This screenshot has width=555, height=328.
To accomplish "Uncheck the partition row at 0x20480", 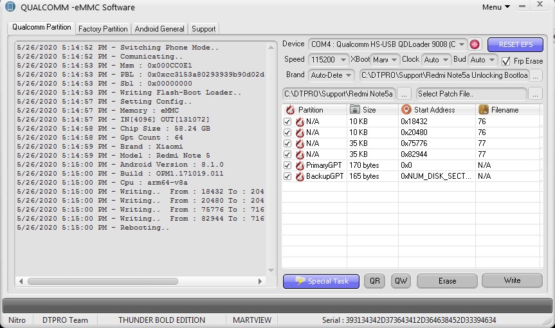I will [x=287, y=132].
